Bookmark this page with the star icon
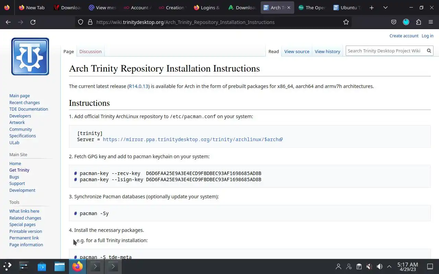 (346, 22)
